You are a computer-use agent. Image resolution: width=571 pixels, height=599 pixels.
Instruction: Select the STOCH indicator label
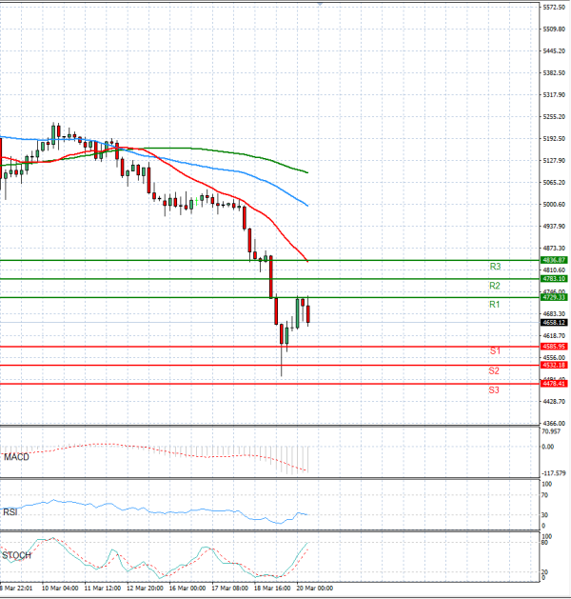click(x=16, y=554)
